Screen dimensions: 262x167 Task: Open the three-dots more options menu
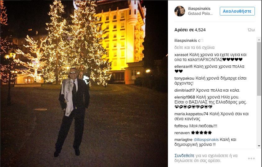point(251,159)
